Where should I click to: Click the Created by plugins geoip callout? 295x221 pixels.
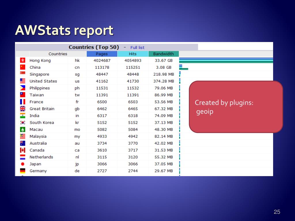tap(236, 107)
